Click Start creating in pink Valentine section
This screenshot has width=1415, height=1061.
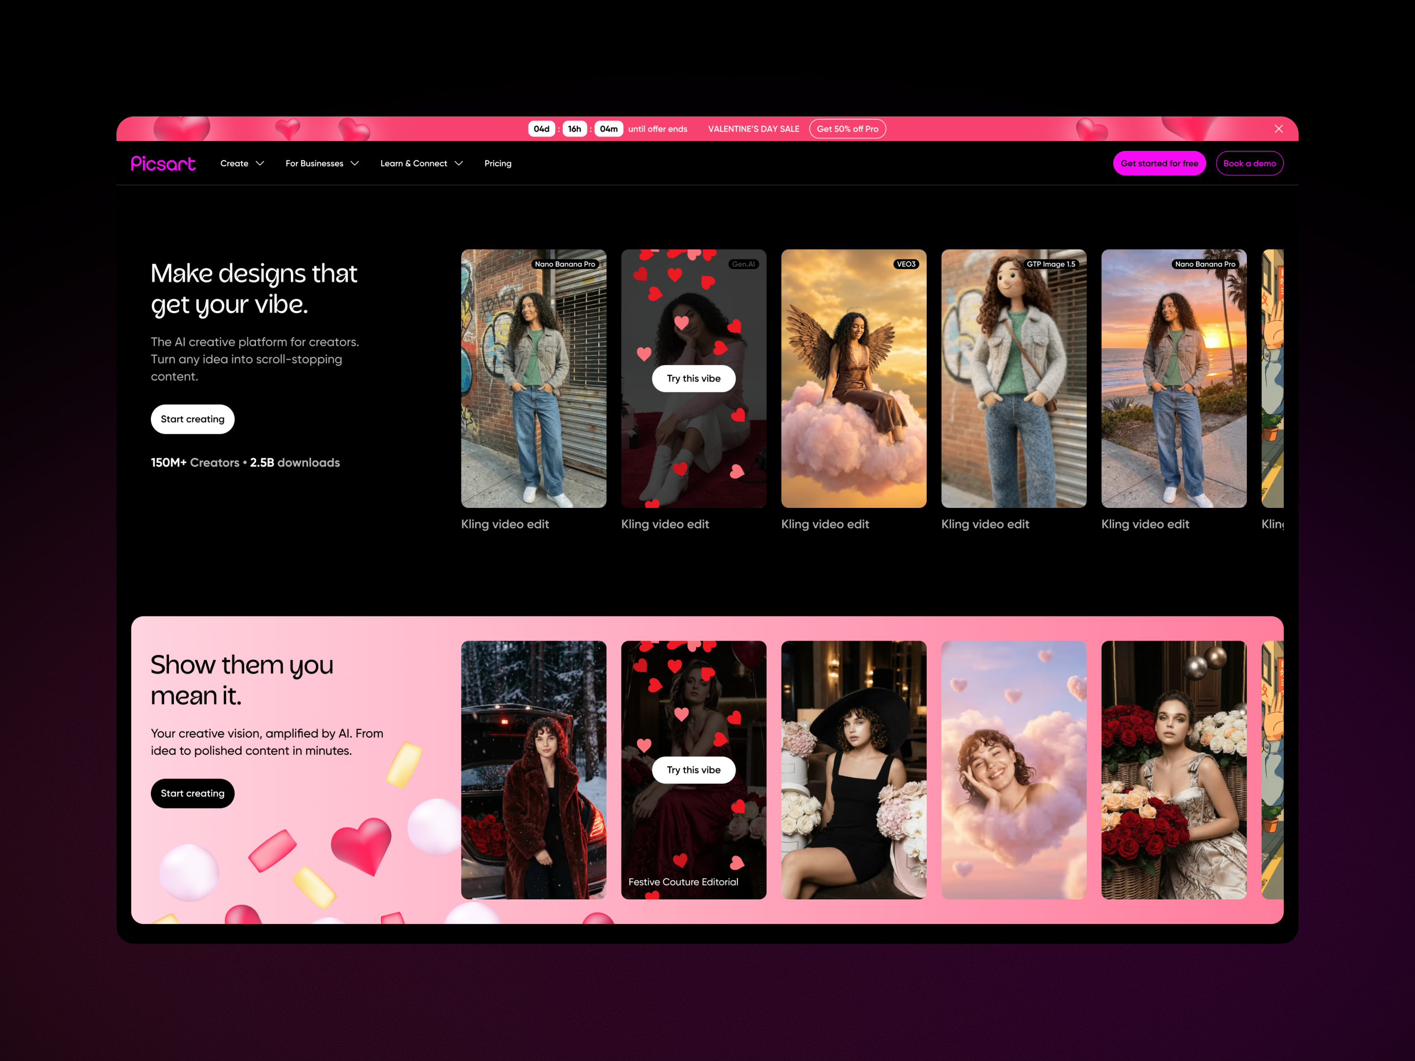click(x=193, y=793)
